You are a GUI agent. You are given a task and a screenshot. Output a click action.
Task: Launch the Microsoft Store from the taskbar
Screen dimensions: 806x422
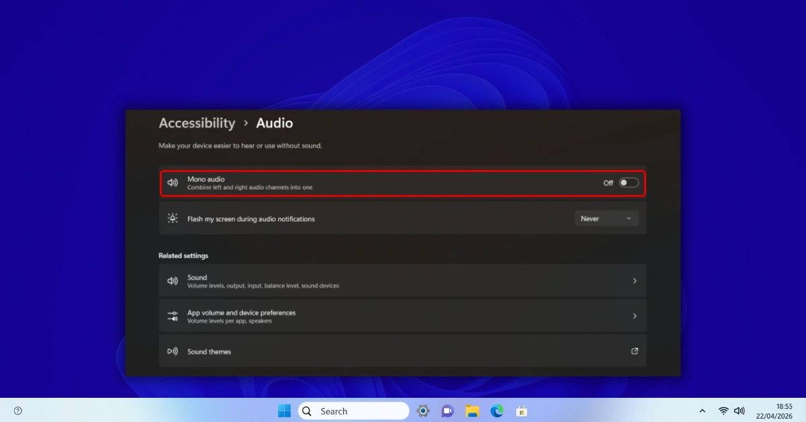point(521,410)
